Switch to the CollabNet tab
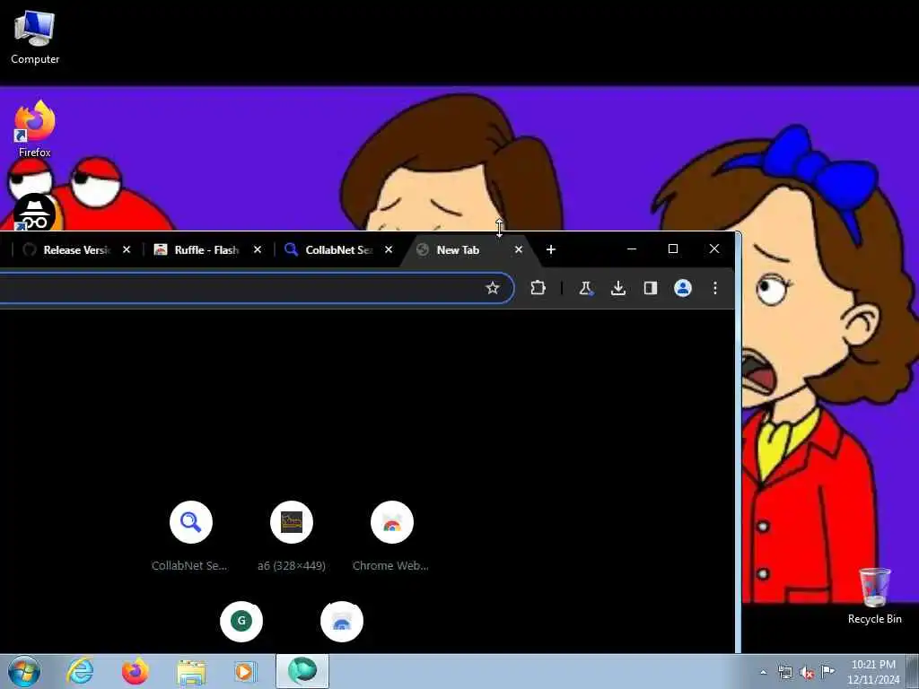This screenshot has height=689, width=919. coord(338,250)
